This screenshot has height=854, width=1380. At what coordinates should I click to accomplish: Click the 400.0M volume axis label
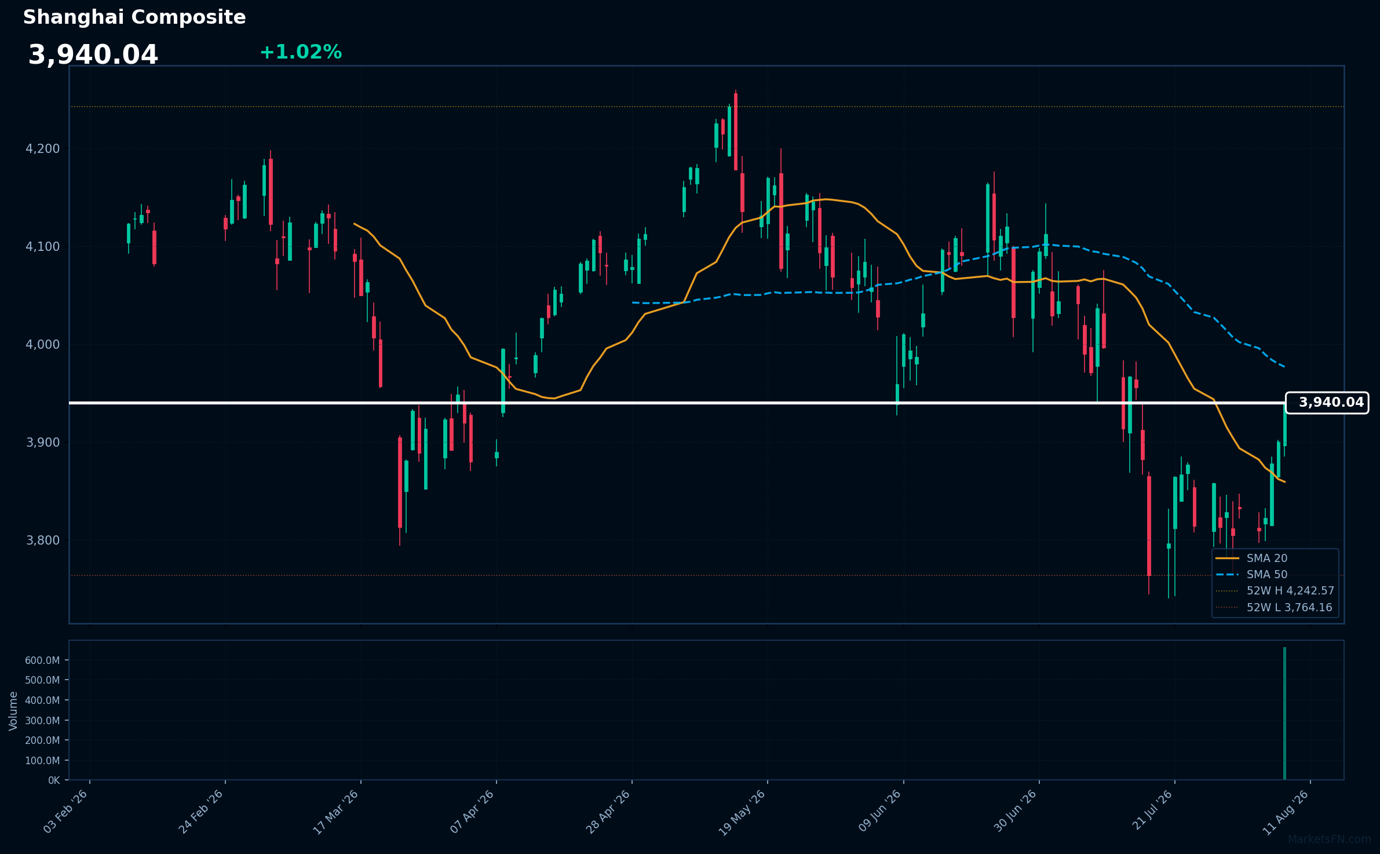point(42,700)
